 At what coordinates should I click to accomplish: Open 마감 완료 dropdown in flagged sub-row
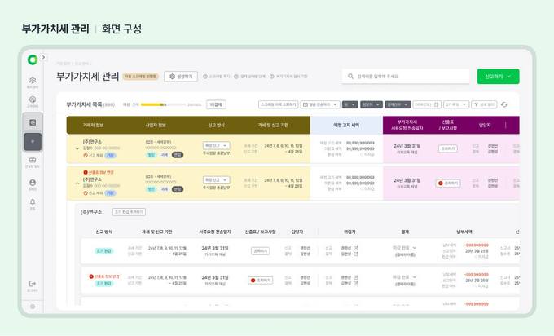tap(405, 277)
